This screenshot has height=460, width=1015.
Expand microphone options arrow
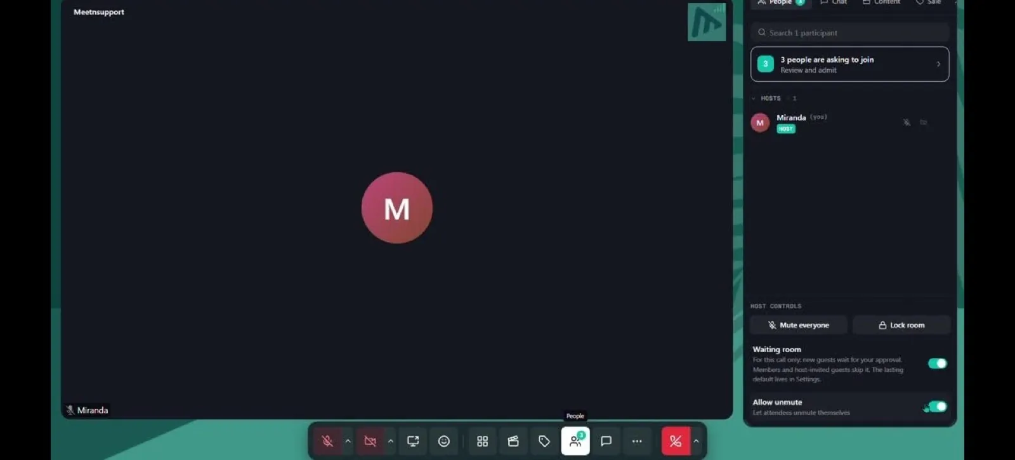(348, 441)
